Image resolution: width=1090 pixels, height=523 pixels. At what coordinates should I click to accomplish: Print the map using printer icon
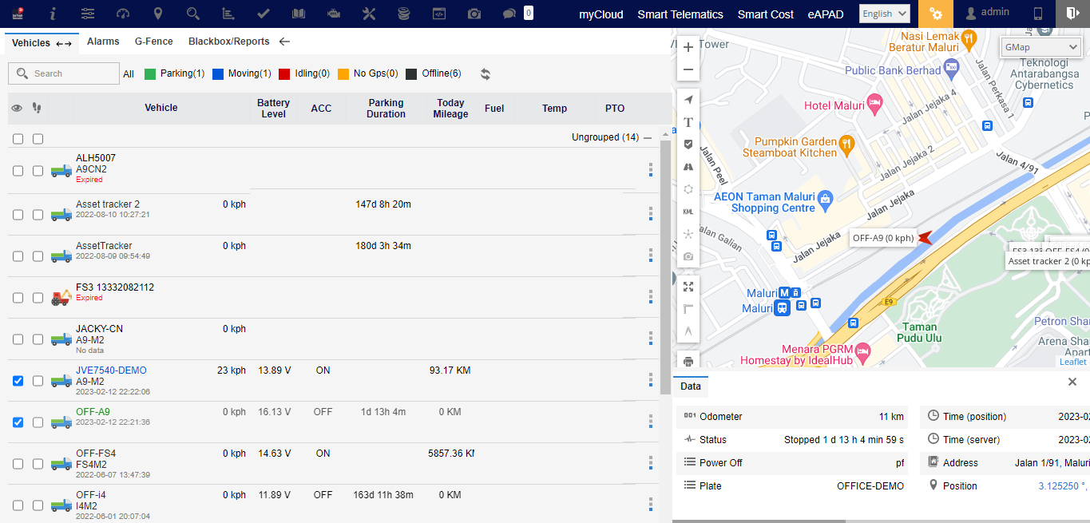point(688,361)
